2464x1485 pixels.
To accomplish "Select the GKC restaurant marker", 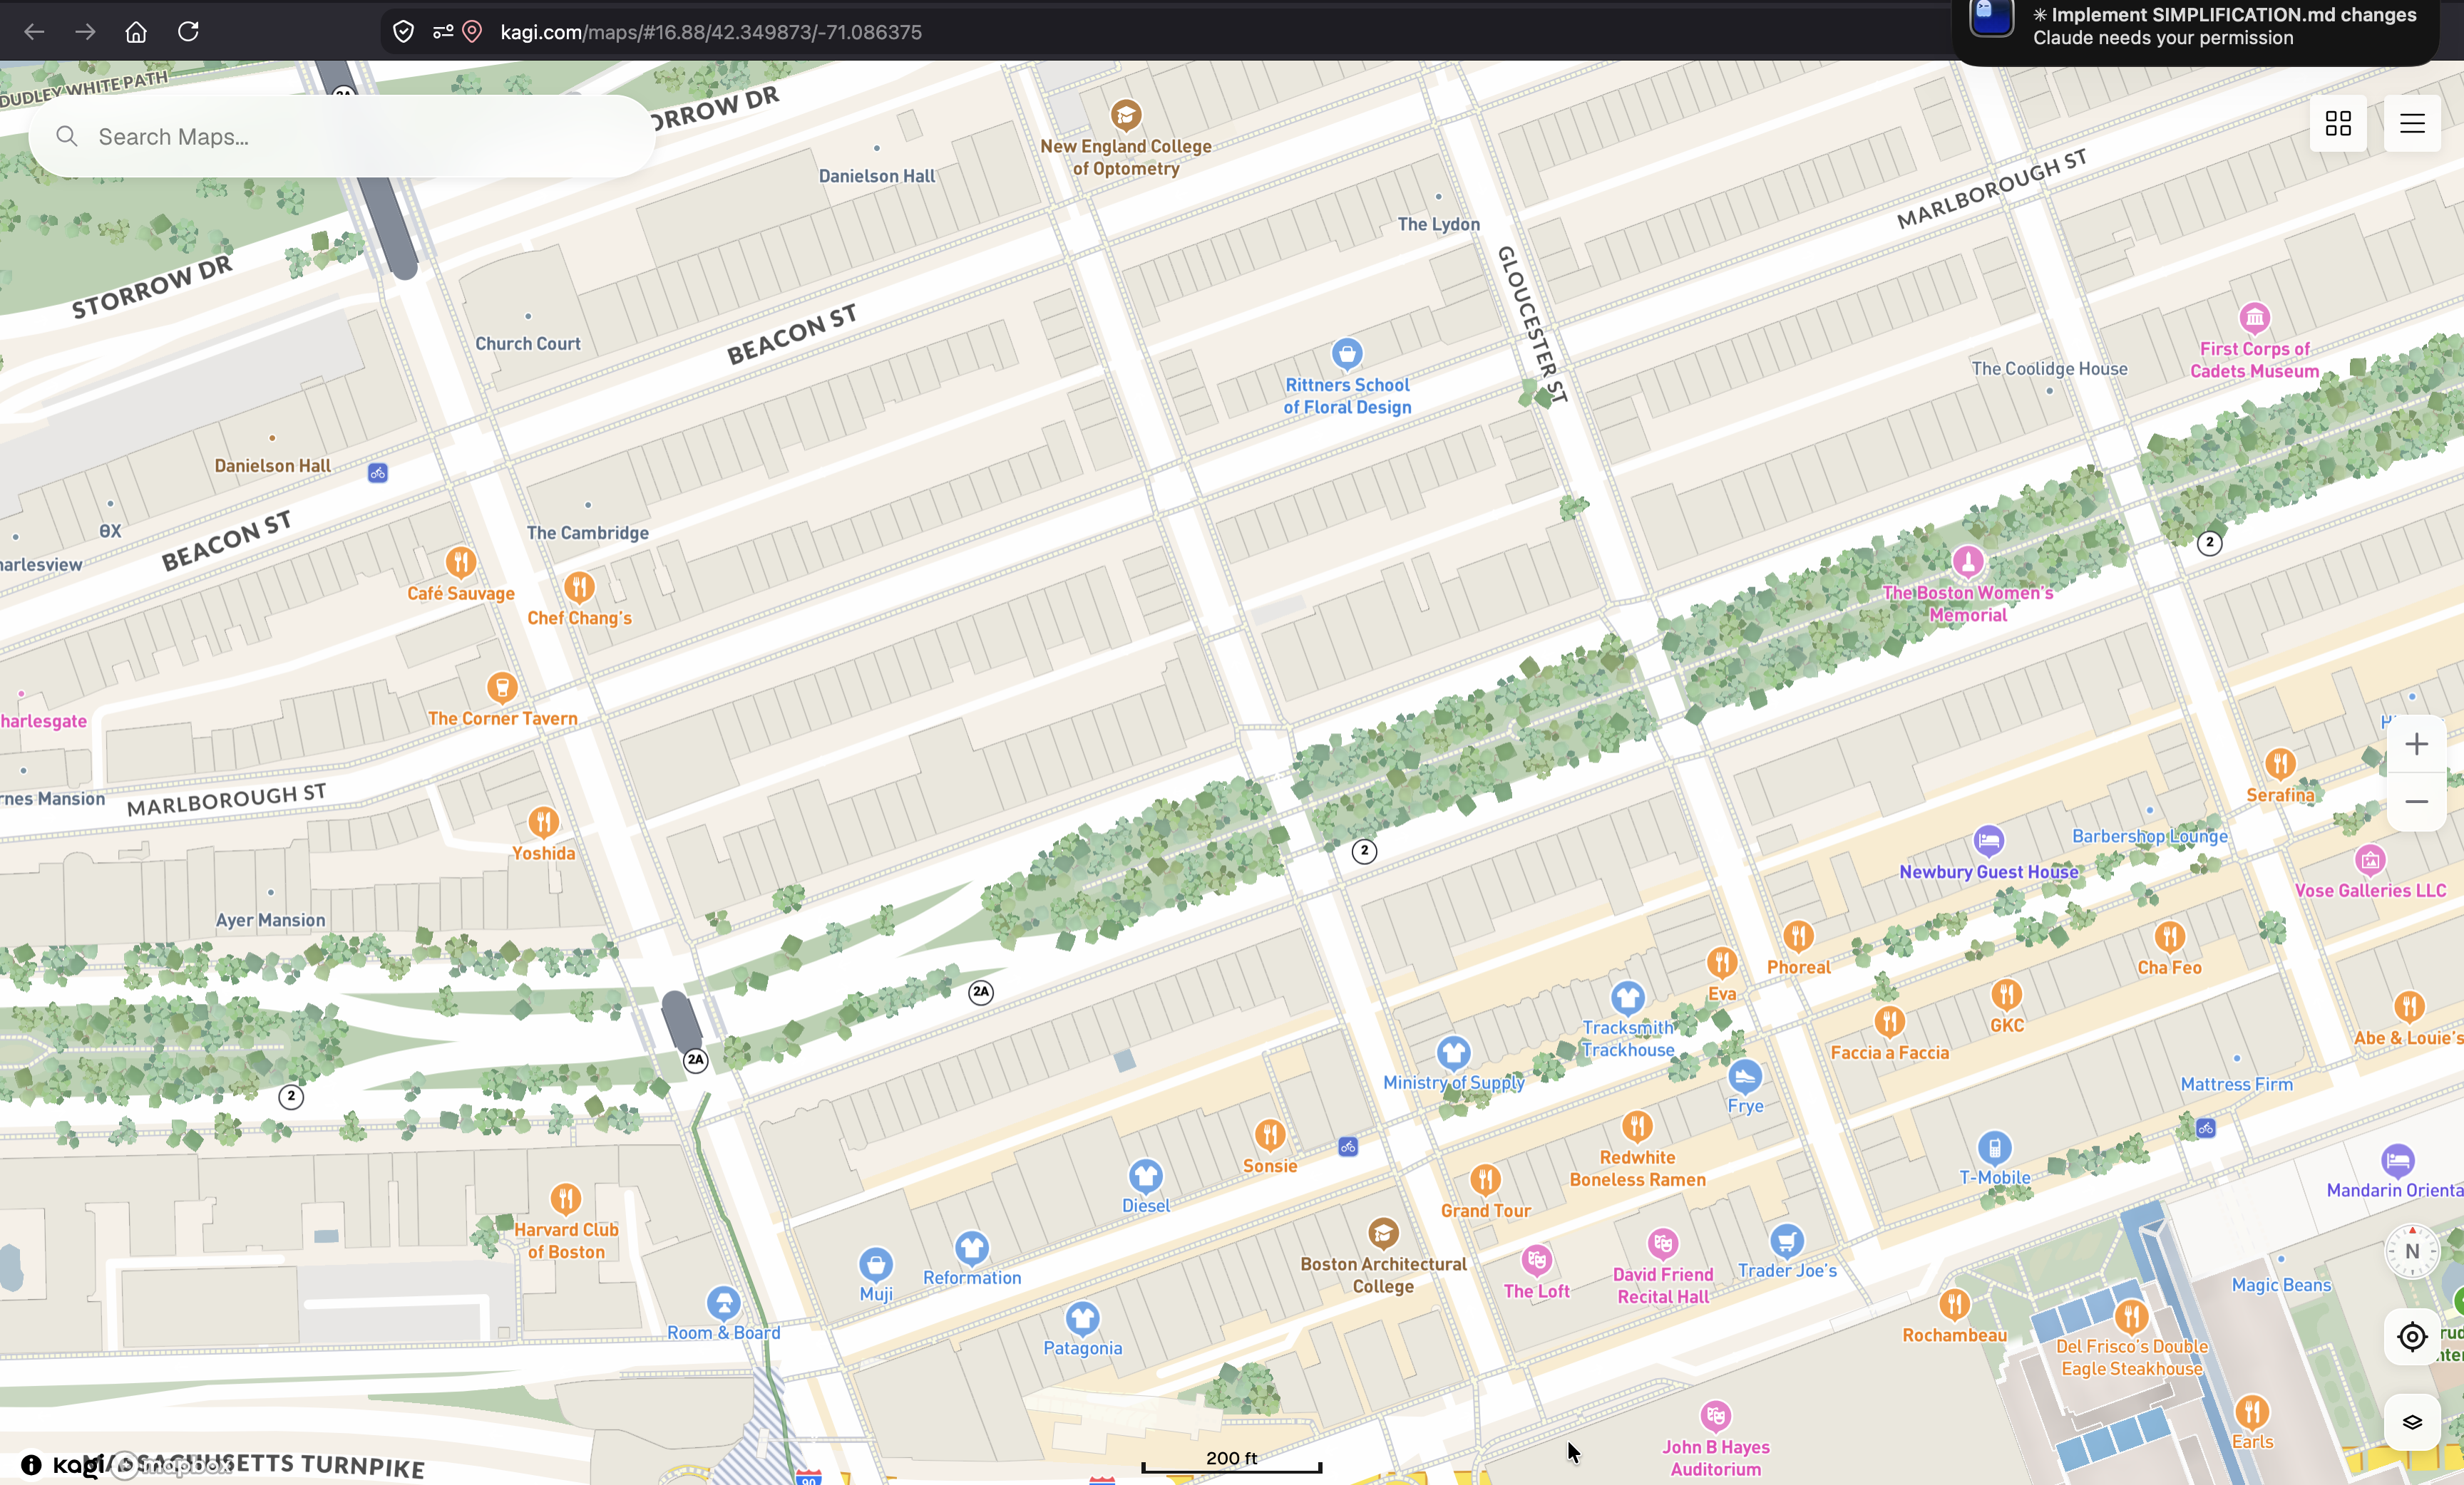I will [x=2006, y=995].
